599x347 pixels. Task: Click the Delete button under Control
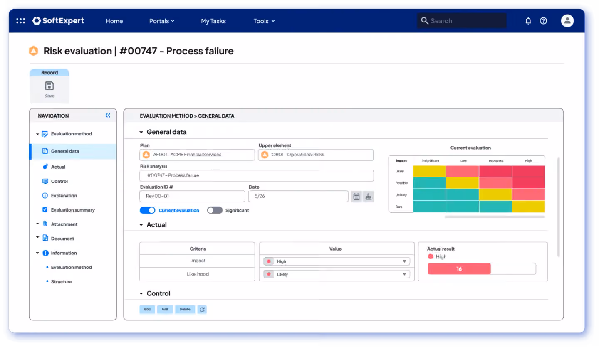[x=185, y=309]
